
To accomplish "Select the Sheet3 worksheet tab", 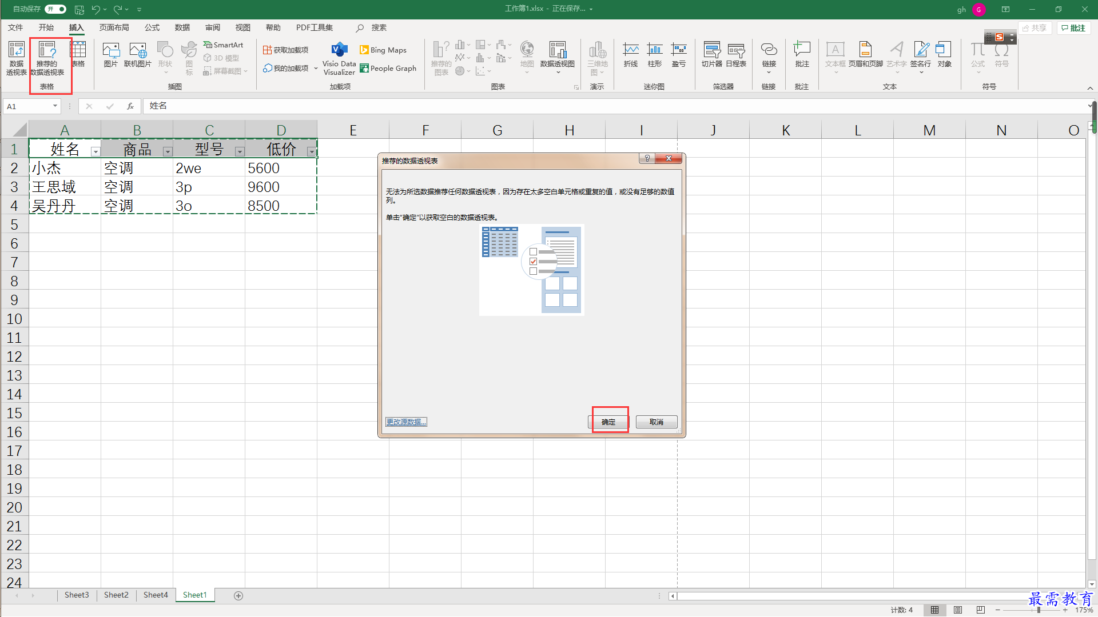I will (77, 595).
